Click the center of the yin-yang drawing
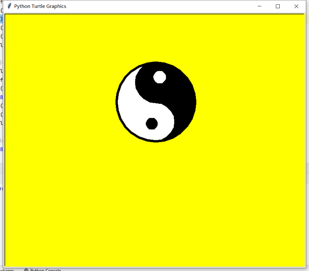The width and height of the screenshot is (309, 271). [x=157, y=102]
